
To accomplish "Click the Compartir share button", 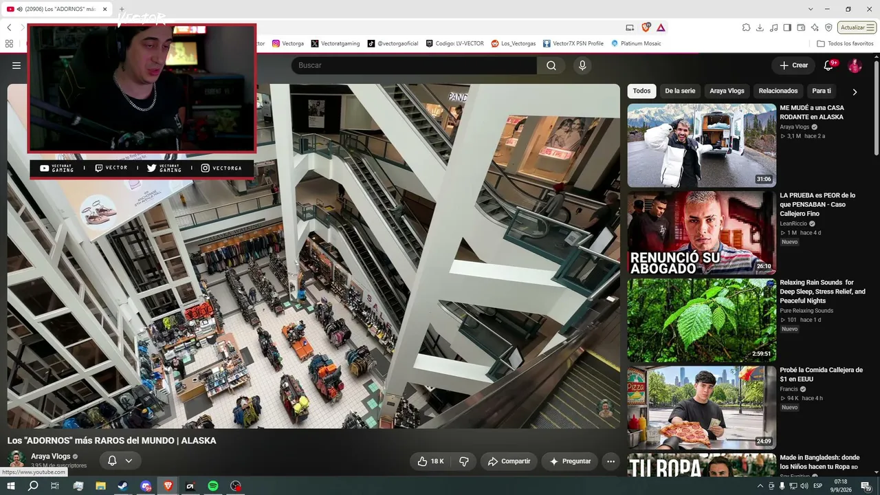I will (509, 461).
